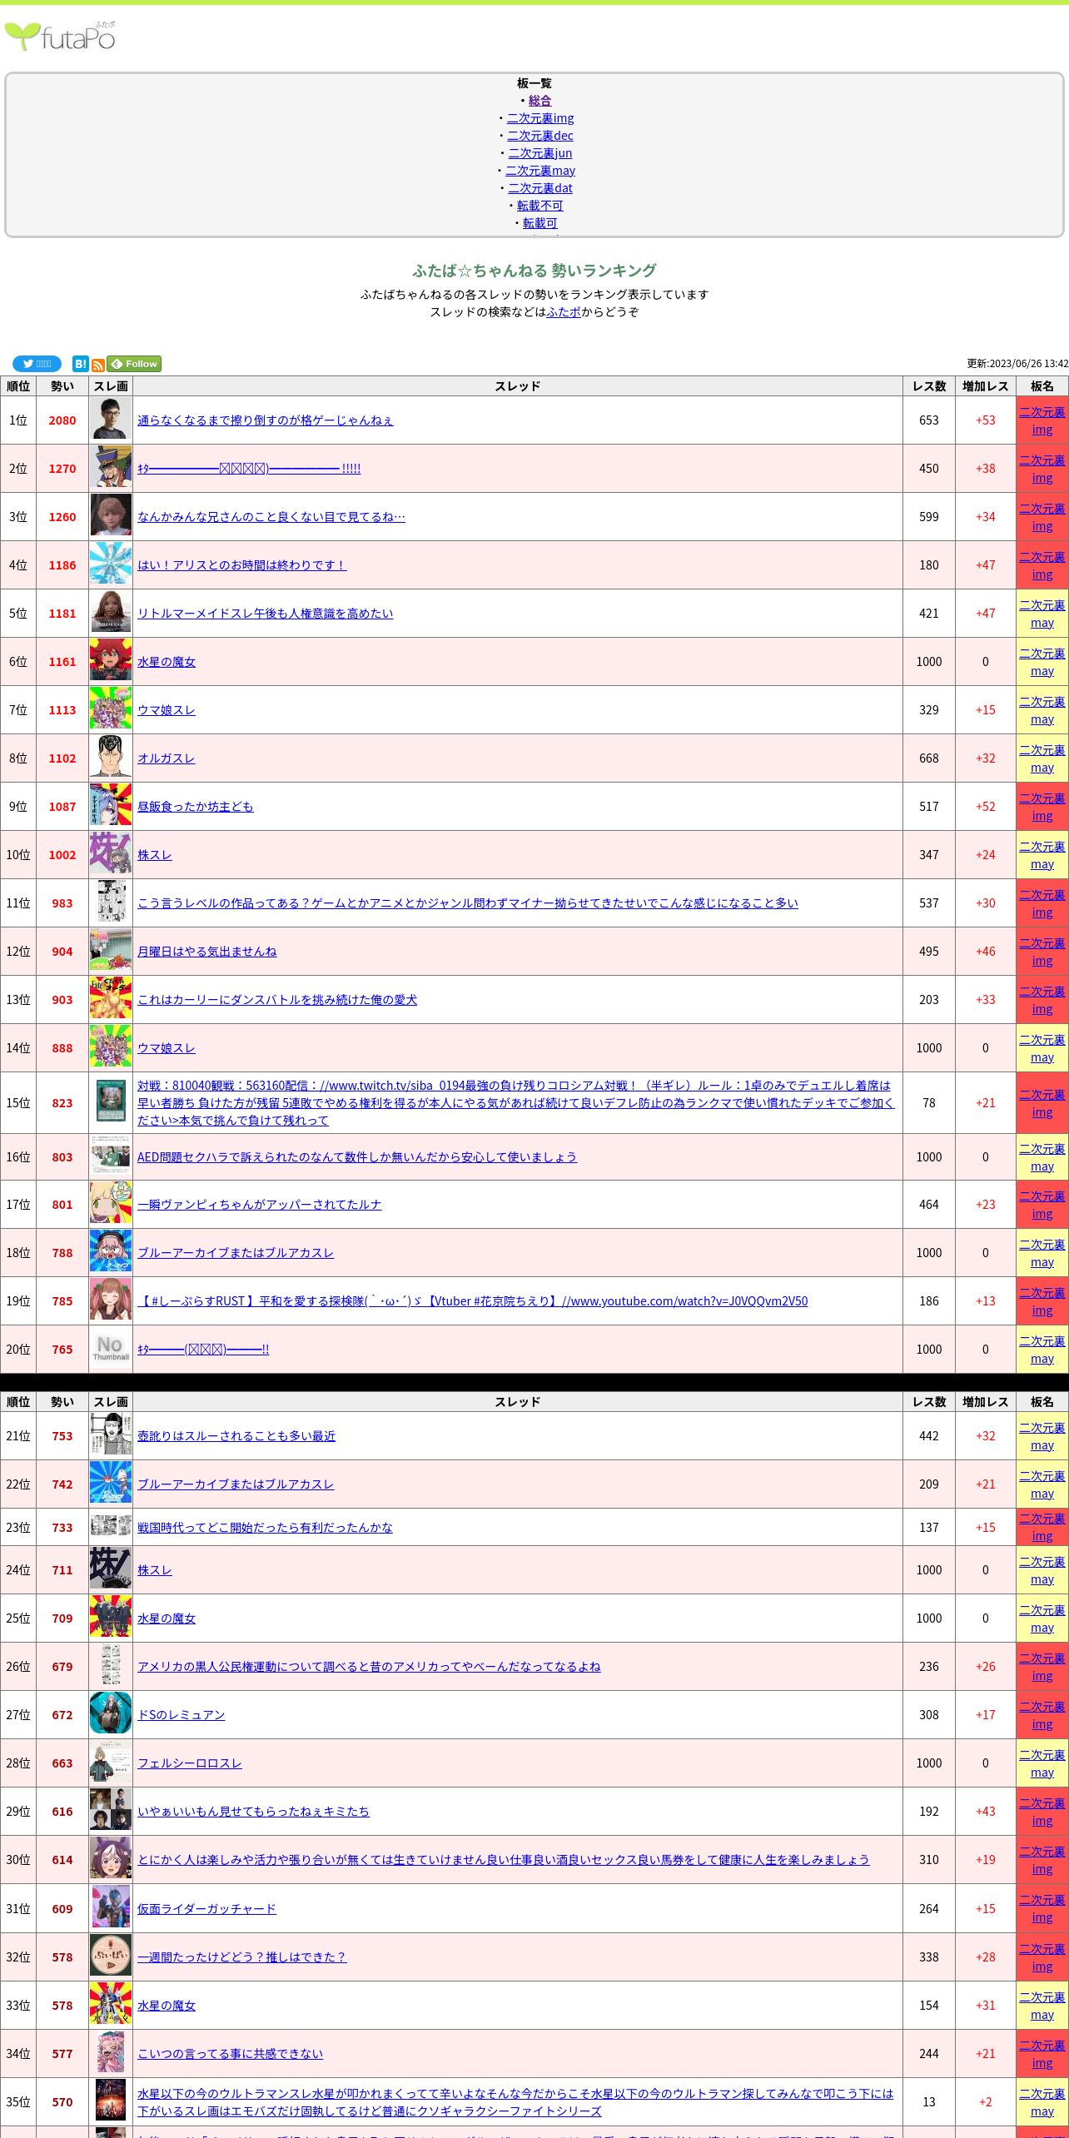Click the update timestamp 2023/06/26 13:42
The image size is (1069, 2138).
[1017, 364]
